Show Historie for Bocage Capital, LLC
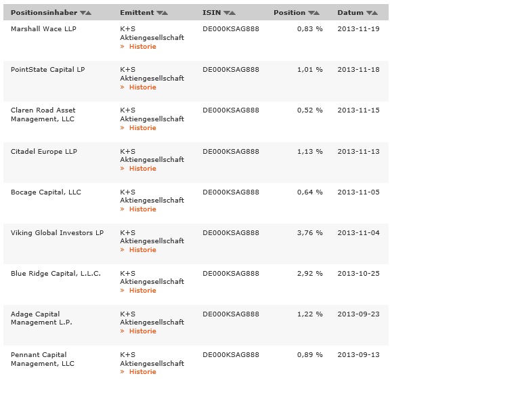 coord(143,209)
